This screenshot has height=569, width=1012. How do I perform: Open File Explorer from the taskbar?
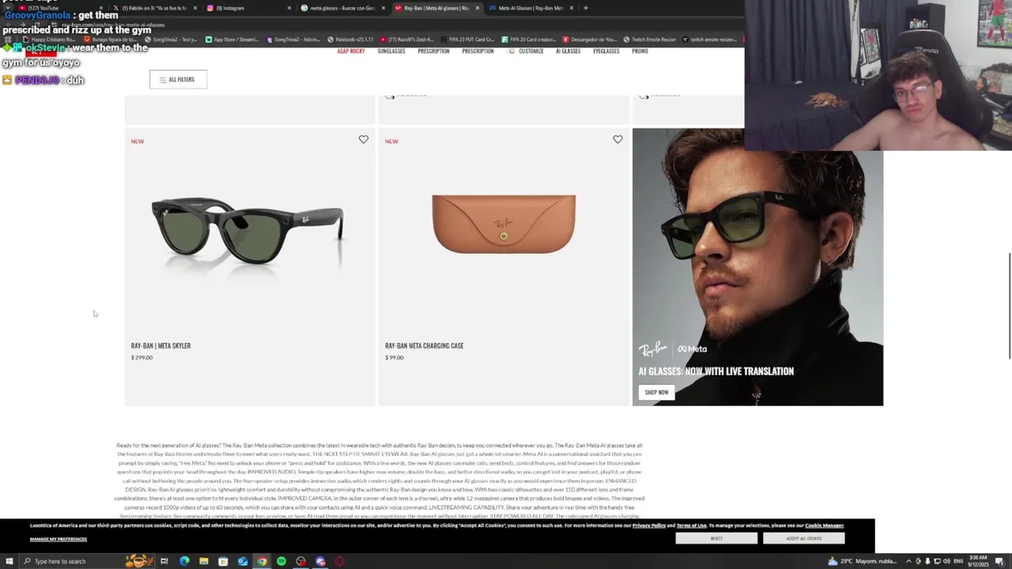tap(203, 561)
